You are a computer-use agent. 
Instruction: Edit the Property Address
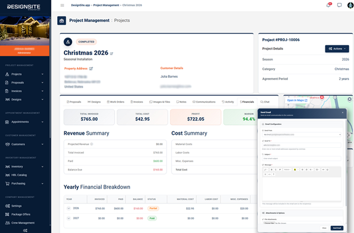91,69
